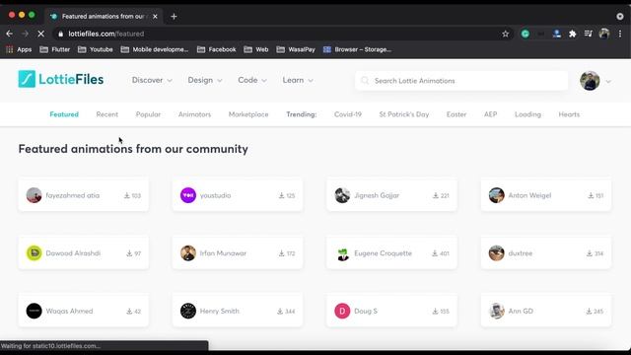This screenshot has height=355, width=631.
Task: Switch to the Animators tab
Action: (195, 114)
